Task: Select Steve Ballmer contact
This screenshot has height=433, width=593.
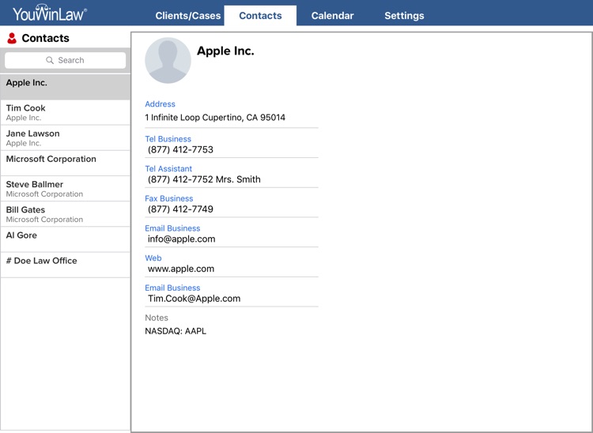Action: point(65,188)
